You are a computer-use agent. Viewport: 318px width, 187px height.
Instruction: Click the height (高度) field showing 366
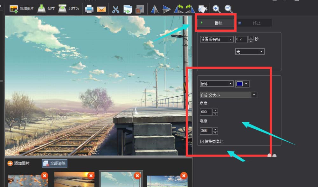tap(206, 131)
